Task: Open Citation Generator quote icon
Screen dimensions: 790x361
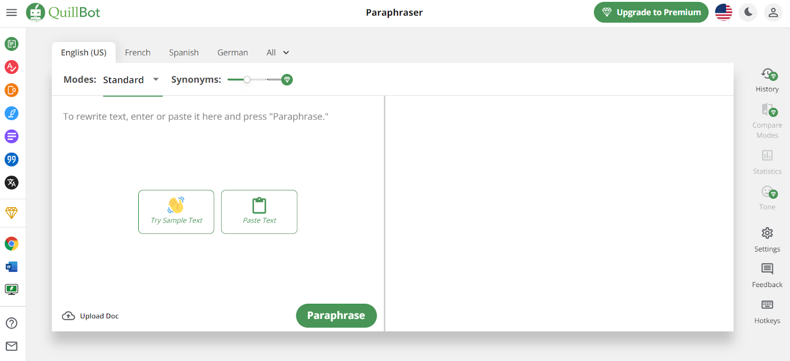Action: click(11, 159)
